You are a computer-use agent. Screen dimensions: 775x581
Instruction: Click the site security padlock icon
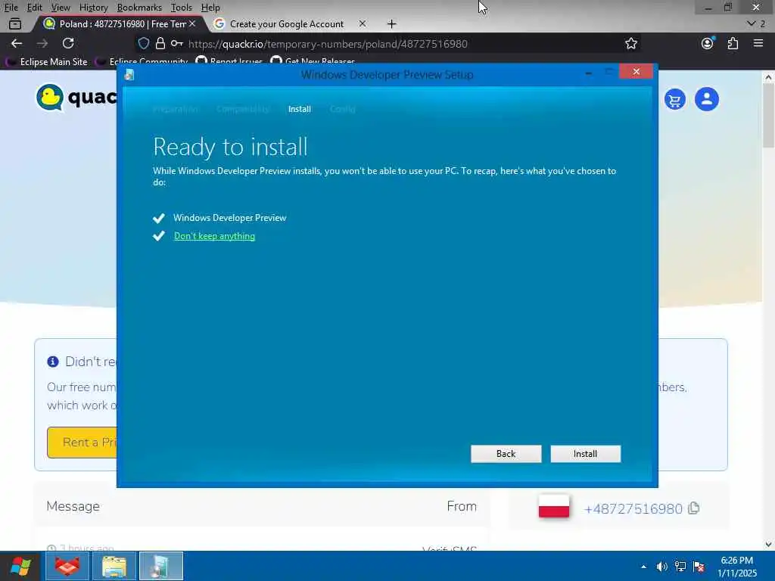tap(160, 43)
